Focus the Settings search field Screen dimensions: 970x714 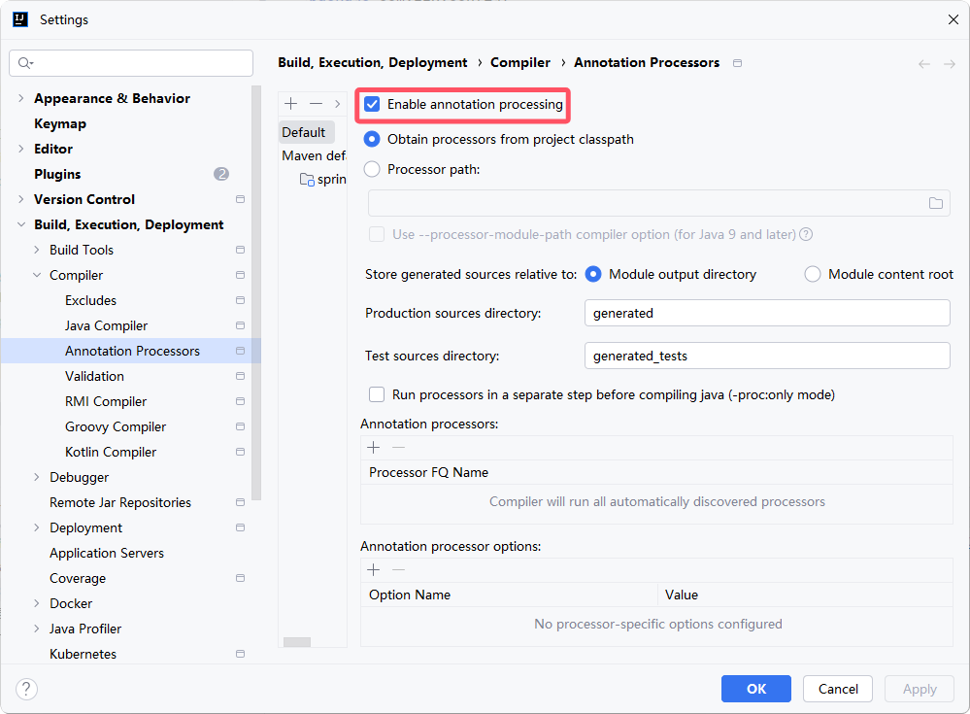click(x=131, y=63)
